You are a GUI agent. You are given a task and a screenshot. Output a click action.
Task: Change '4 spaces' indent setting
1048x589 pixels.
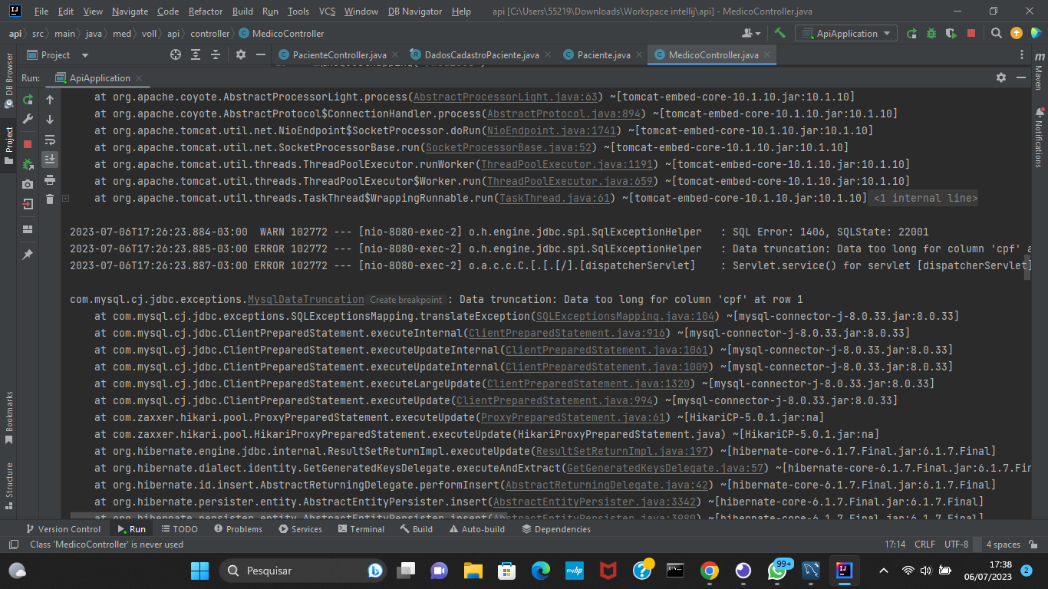pyautogui.click(x=1003, y=545)
